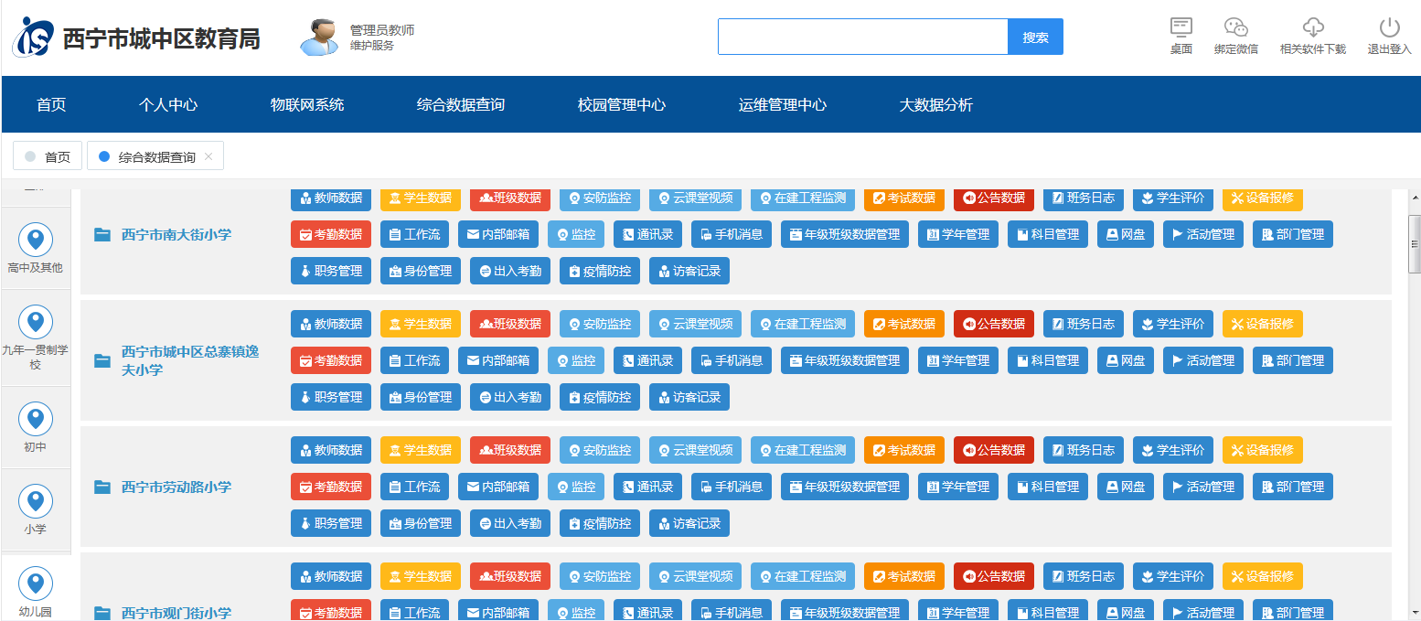The height and width of the screenshot is (621, 1421).
Task: Select 初中 category in sidebar
Action: pos(36,428)
